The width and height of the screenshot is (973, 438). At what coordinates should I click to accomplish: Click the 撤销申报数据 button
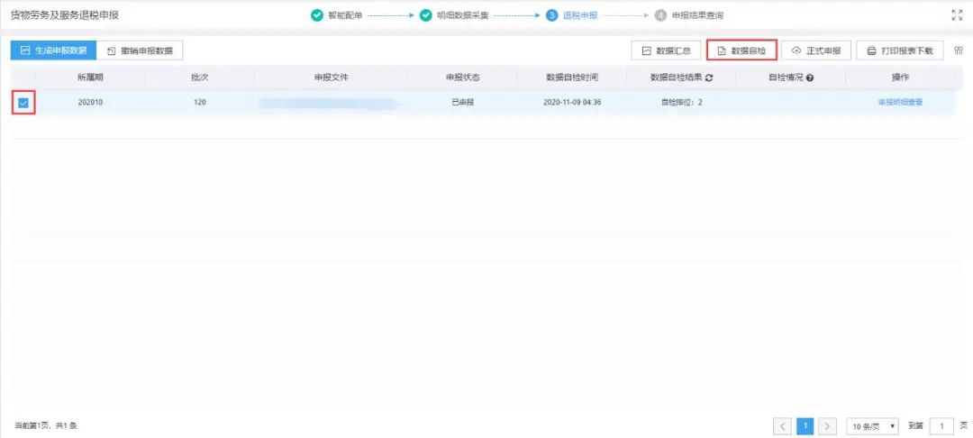[140, 50]
